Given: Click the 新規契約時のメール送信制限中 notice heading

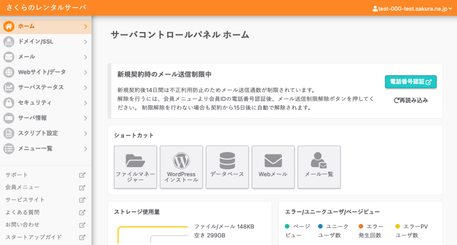Looking at the screenshot, I should tap(164, 74).
